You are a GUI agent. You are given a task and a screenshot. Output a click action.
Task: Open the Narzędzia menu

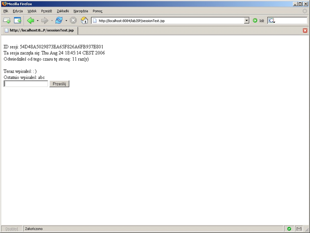pyautogui.click(x=81, y=11)
